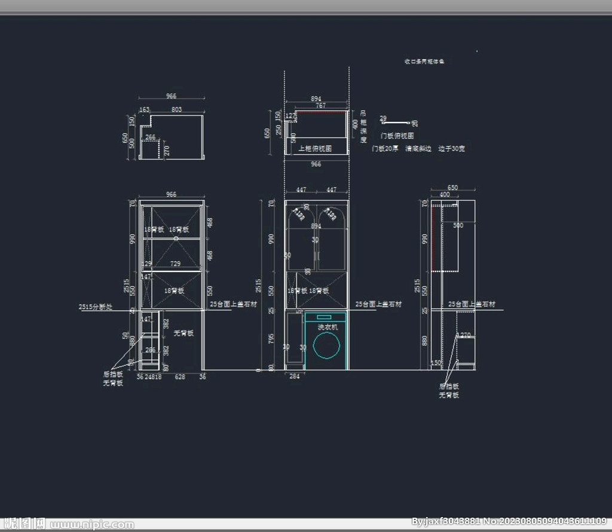
Task: Open the www.nipic.com watermark link
Action: pos(92,525)
